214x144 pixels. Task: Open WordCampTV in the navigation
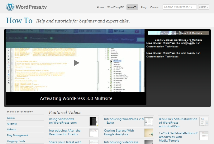click(x=115, y=7)
